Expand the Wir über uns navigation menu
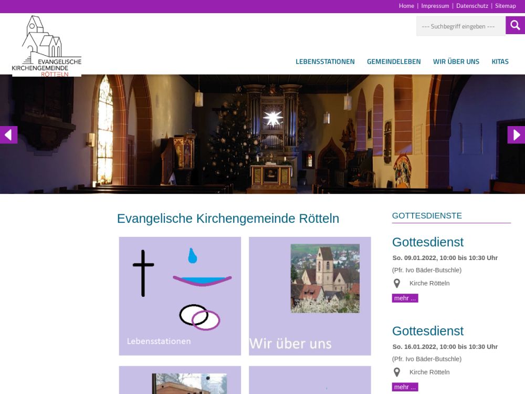 pos(456,61)
